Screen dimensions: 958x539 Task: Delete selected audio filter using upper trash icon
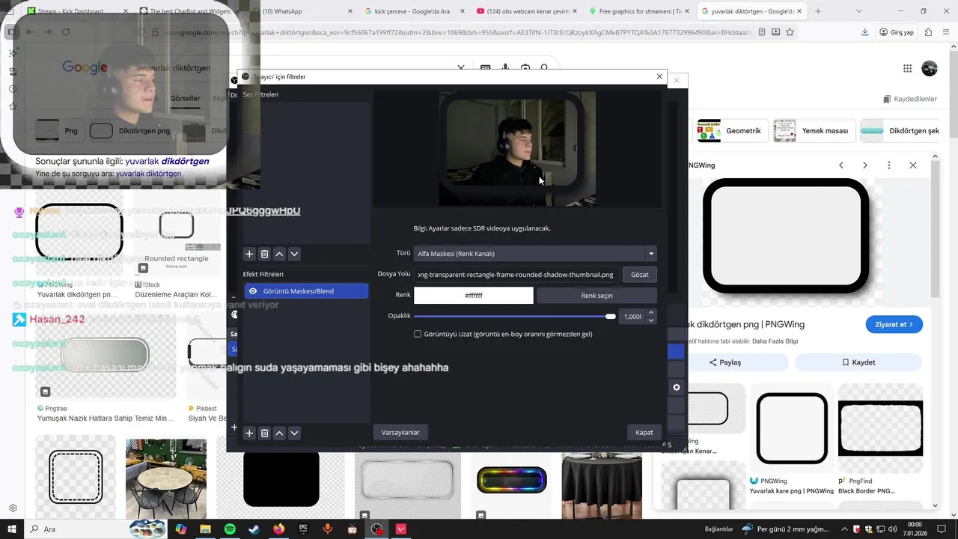click(264, 255)
